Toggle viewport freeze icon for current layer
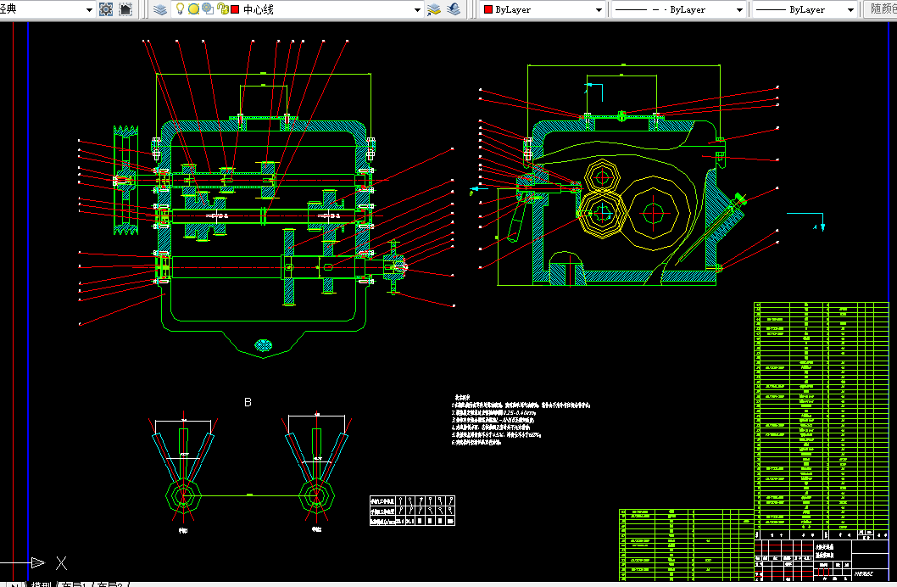This screenshot has height=587, width=897. (208, 9)
